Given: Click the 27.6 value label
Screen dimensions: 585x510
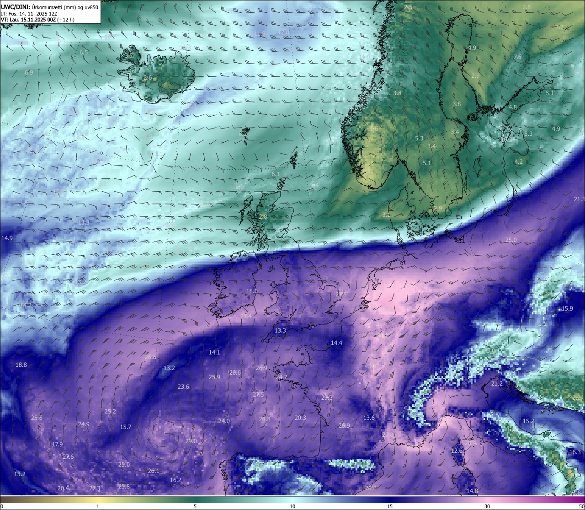Looking at the screenshot, I should pos(68,457).
